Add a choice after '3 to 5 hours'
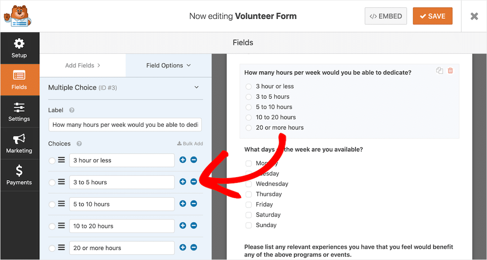Screen dimensions: 487x260 (x=182, y=182)
